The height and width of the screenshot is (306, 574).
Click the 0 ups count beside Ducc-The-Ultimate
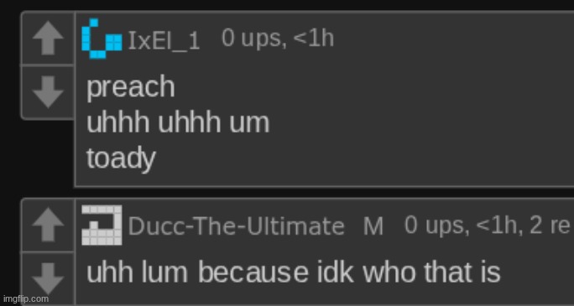[437, 226]
